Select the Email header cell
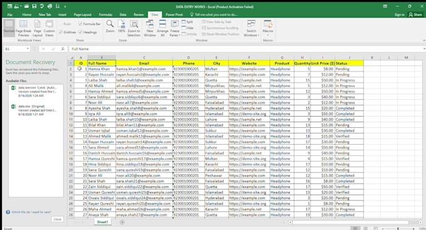 (144, 63)
